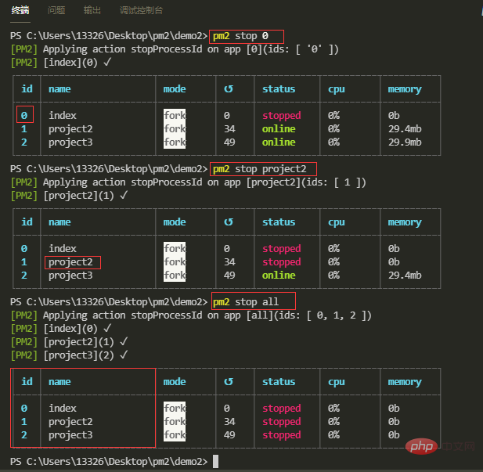This screenshot has width=483, height=472.
Task: Click the 'pm2 stop 0' command text
Action: pyautogui.click(x=240, y=36)
